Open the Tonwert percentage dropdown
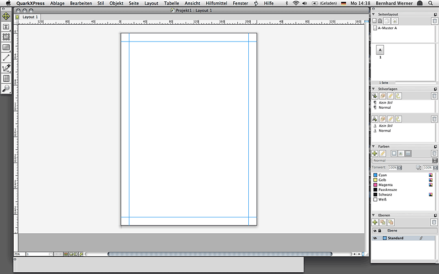 coord(400,168)
